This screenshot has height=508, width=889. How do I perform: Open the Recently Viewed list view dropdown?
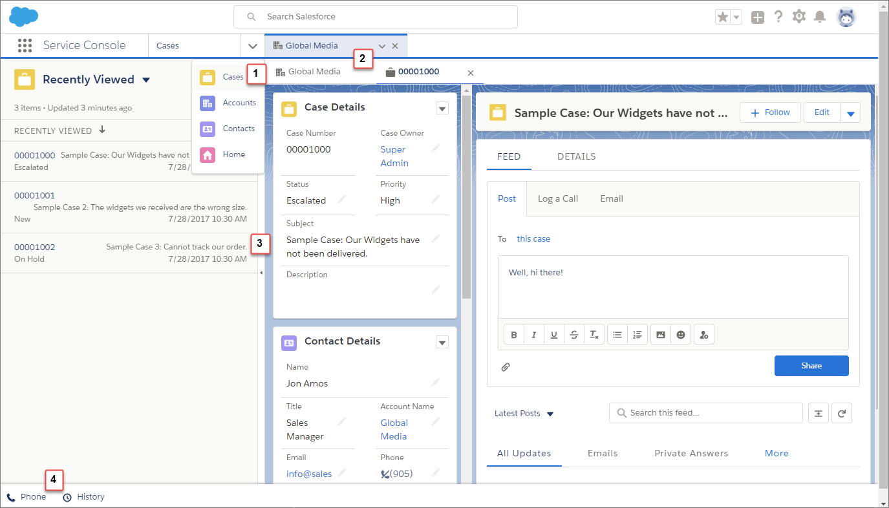[x=146, y=80]
